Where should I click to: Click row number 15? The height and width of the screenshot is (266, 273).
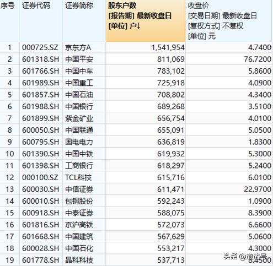click(x=10, y=213)
